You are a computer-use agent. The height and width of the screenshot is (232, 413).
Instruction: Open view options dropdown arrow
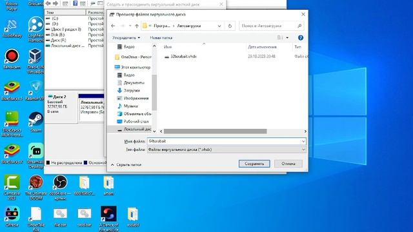(287, 37)
